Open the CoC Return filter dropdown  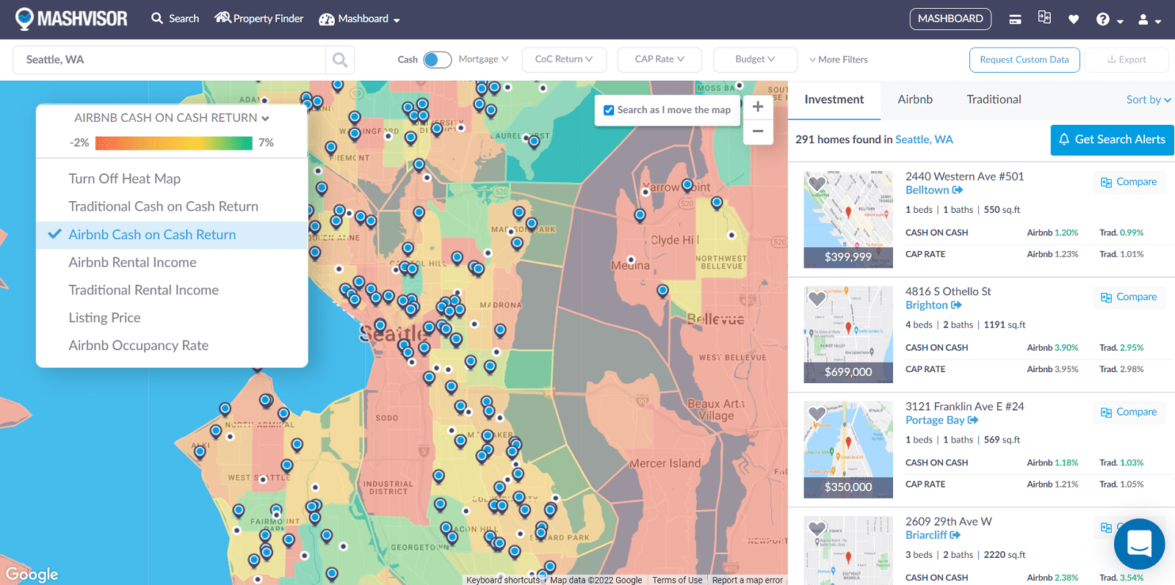click(564, 59)
